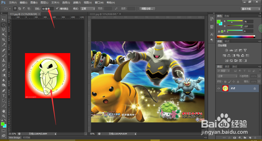
Task: Click the foreground color swatch in toolbox
Action: click(x=3, y=124)
